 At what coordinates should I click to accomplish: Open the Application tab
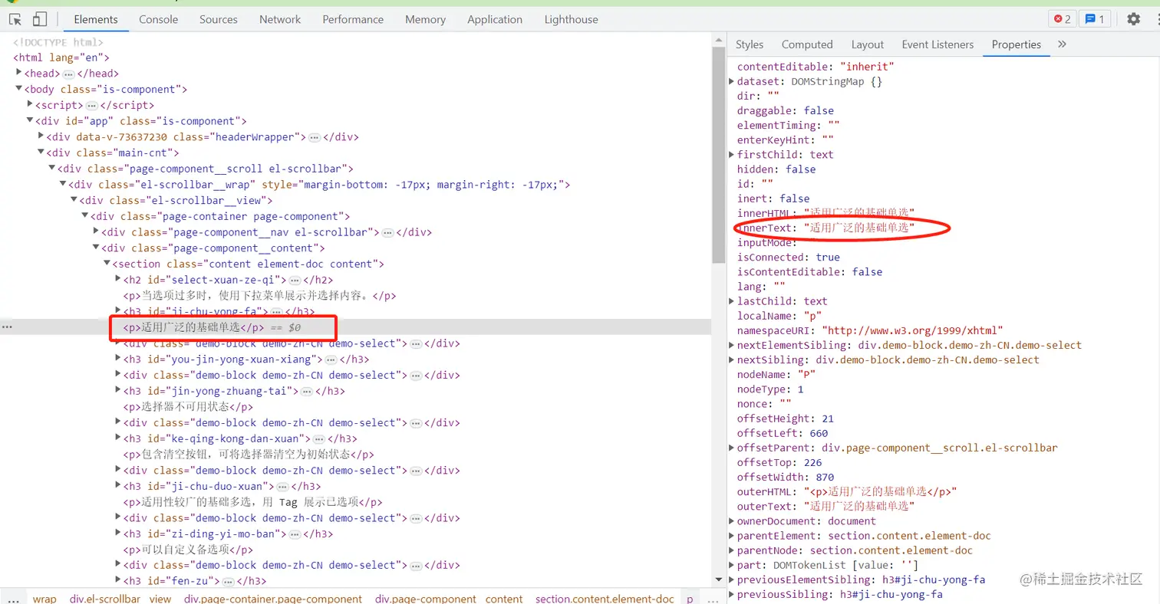495,19
